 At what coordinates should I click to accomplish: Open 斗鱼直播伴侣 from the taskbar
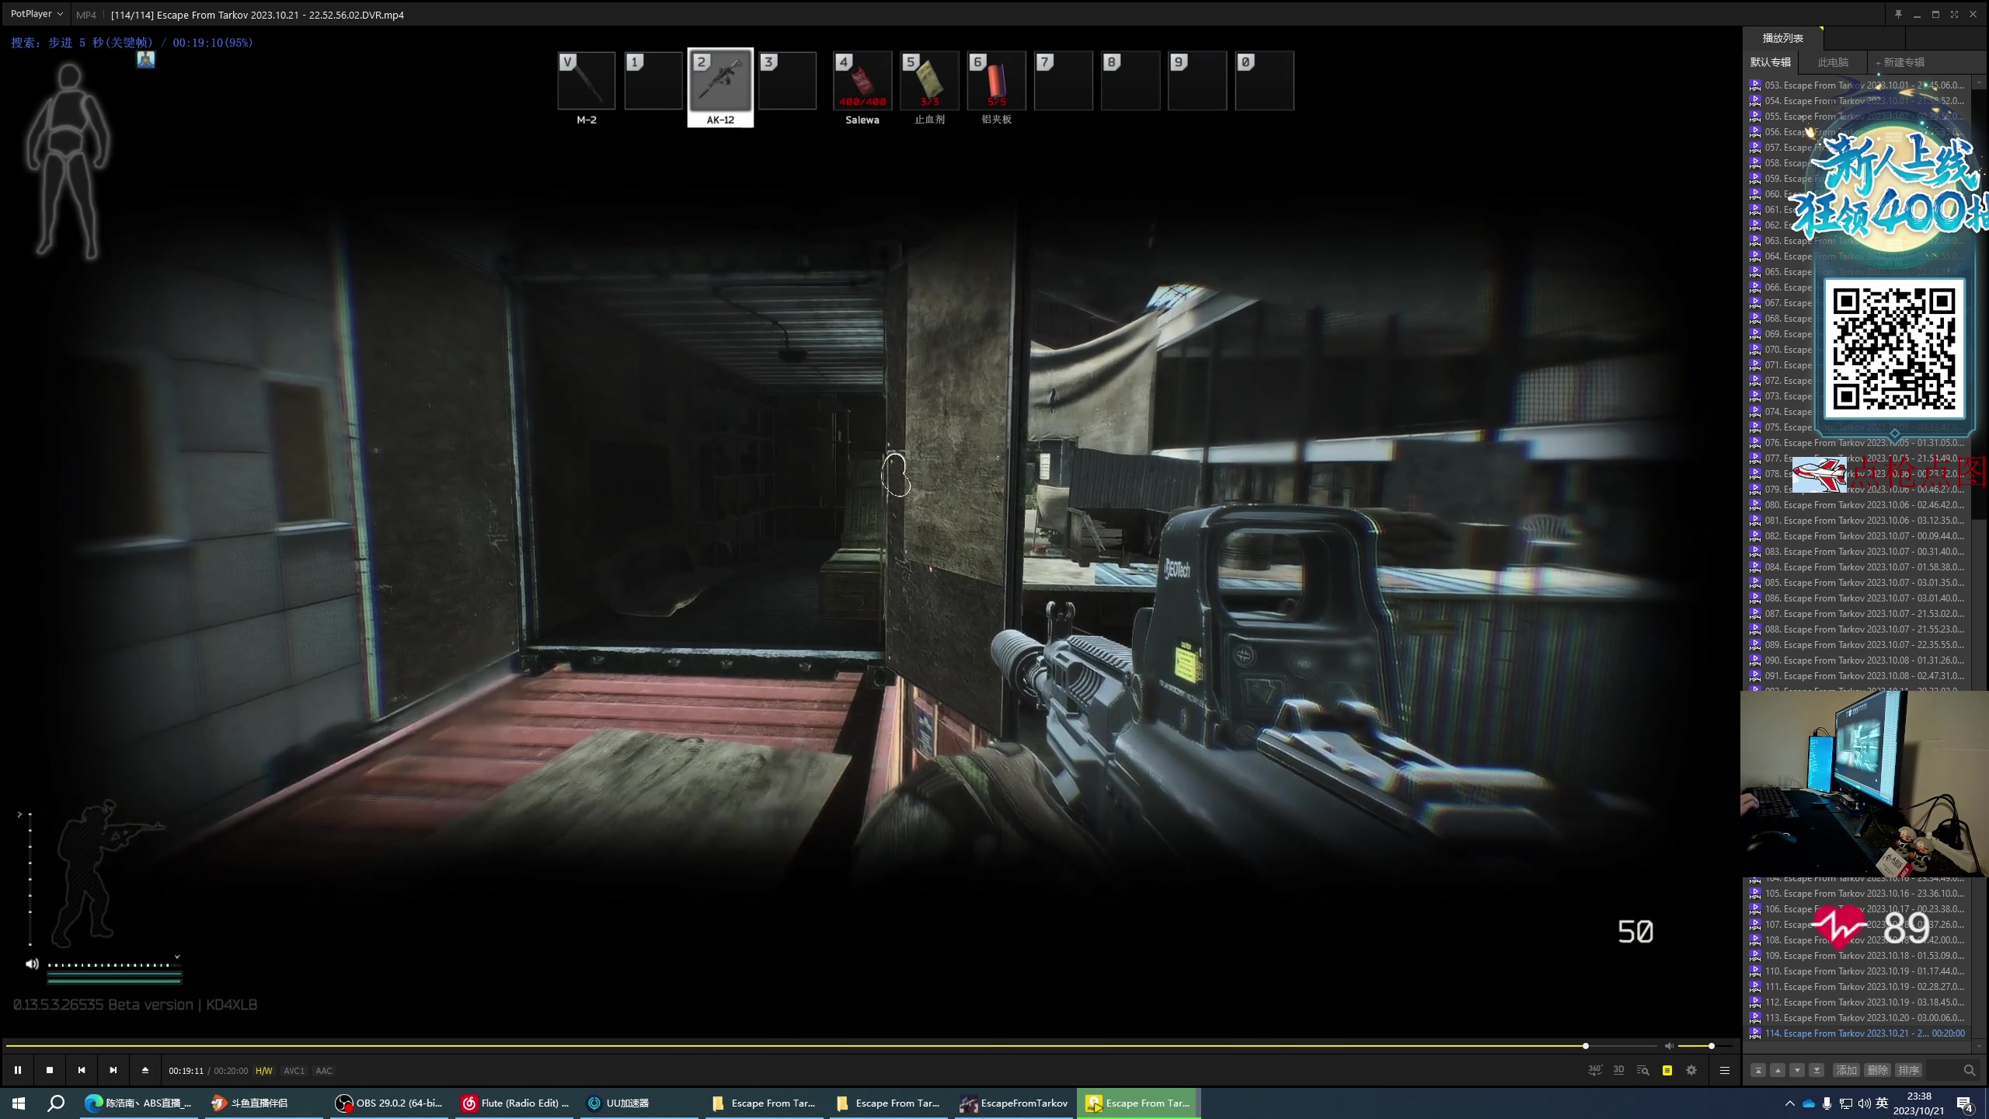pos(264,1103)
